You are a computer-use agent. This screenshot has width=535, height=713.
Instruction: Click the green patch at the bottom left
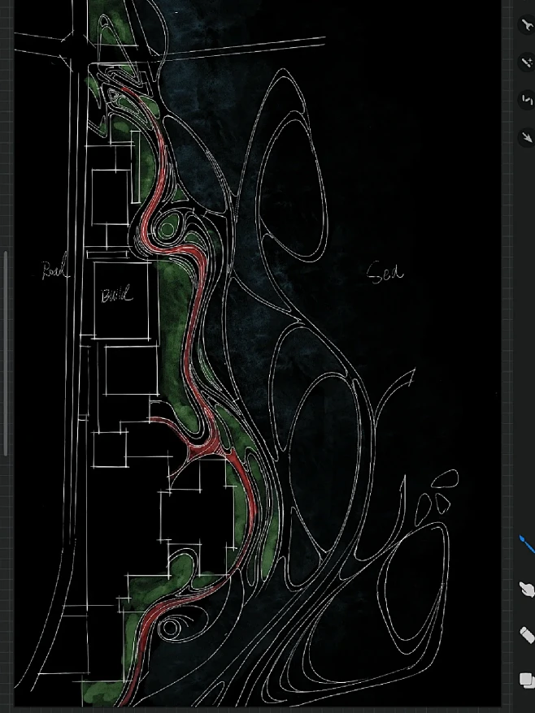click(x=99, y=692)
